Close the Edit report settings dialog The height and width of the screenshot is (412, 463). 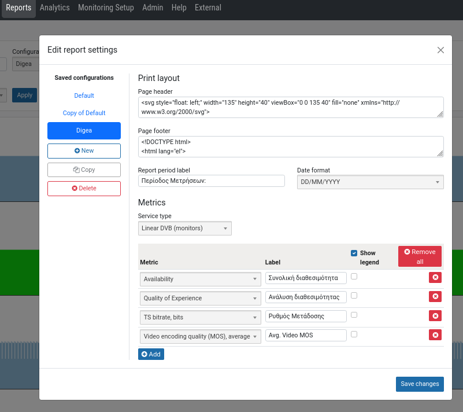point(440,50)
